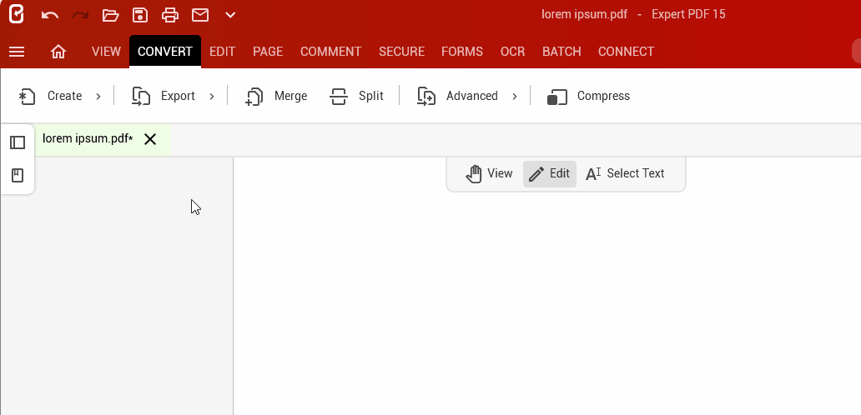Screen dimensions: 861x415
Task: Click the Advanced label
Action: point(472,96)
